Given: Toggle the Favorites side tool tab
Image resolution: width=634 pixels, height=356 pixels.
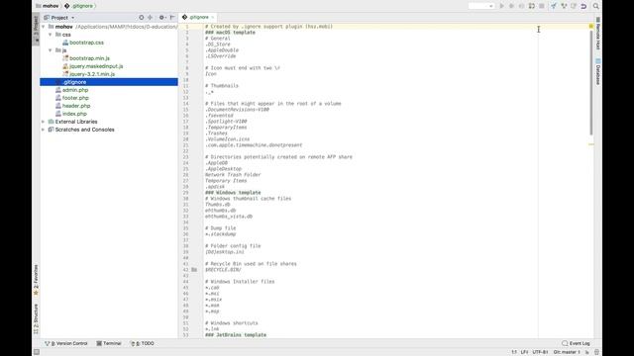Looking at the screenshot, I should 36,280.
